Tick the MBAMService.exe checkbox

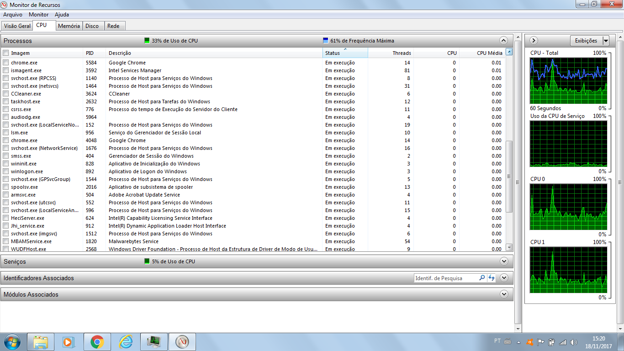[6, 241]
